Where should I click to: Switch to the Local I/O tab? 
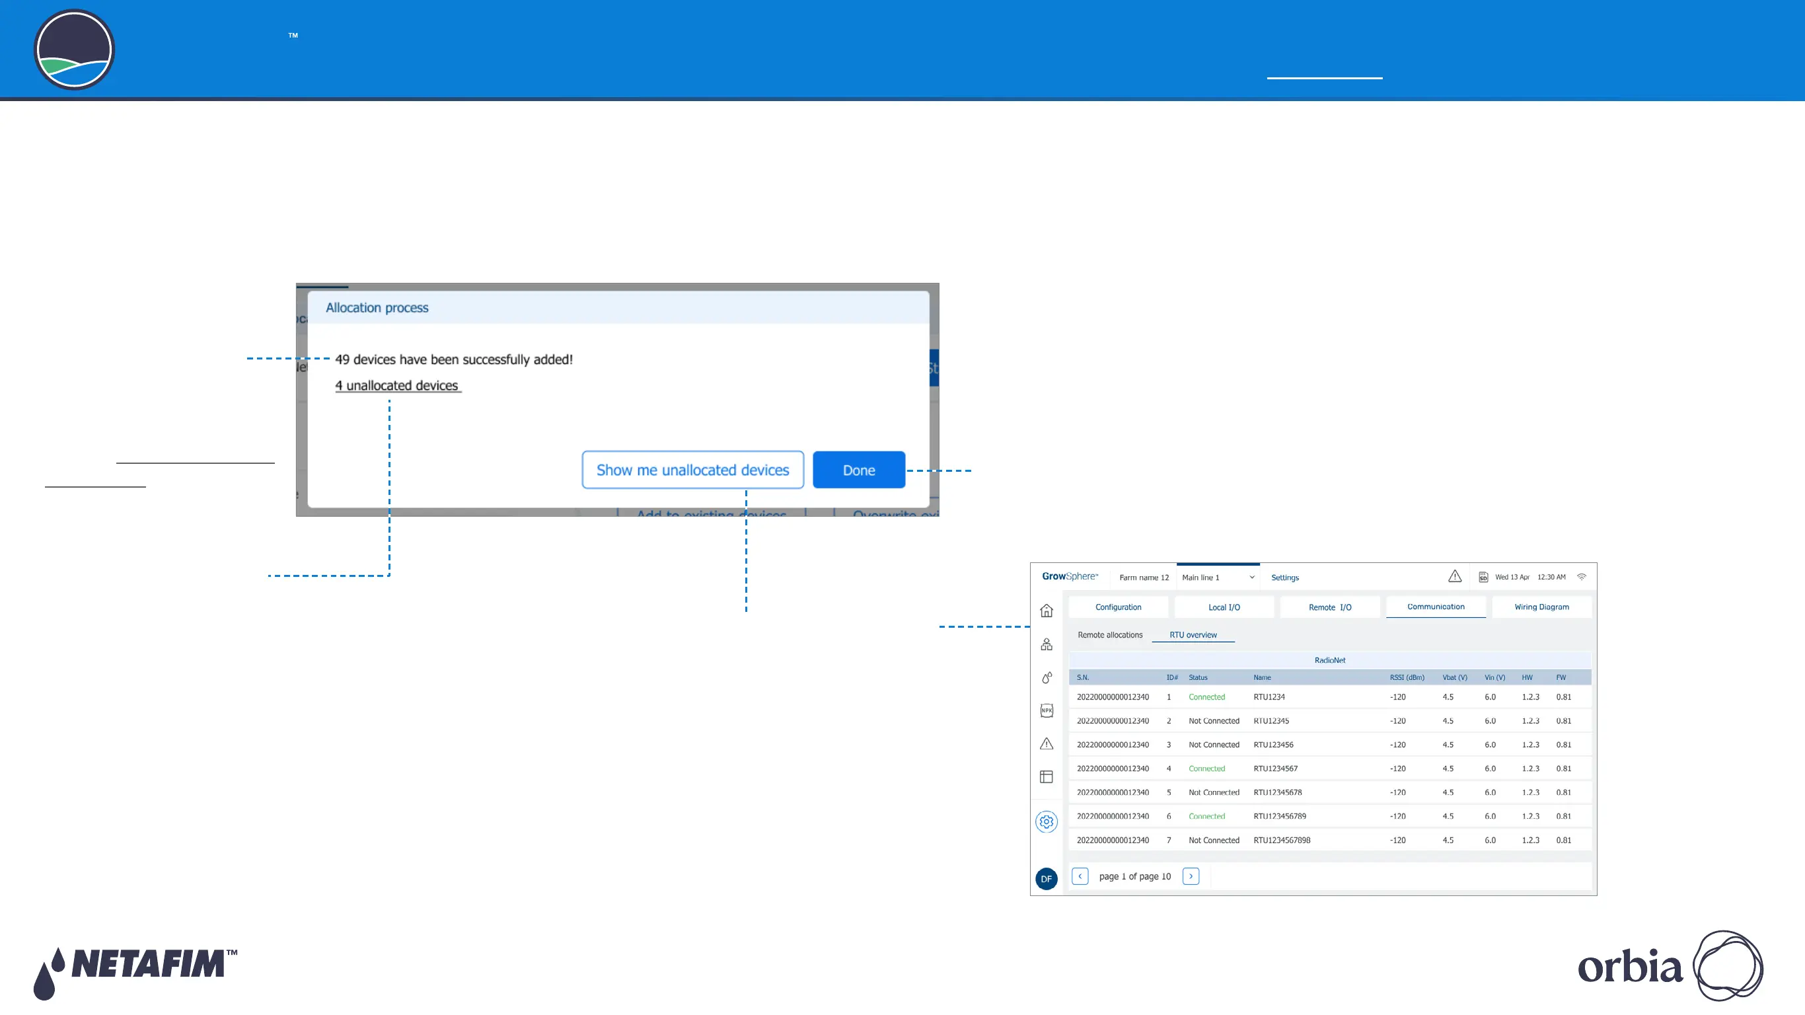[1224, 607]
